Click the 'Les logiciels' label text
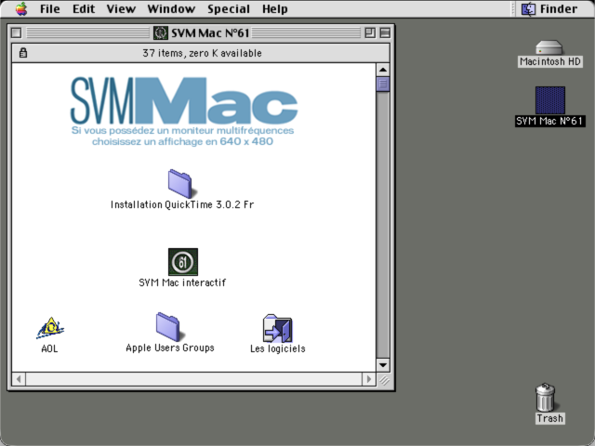The image size is (595, 446). (x=277, y=348)
